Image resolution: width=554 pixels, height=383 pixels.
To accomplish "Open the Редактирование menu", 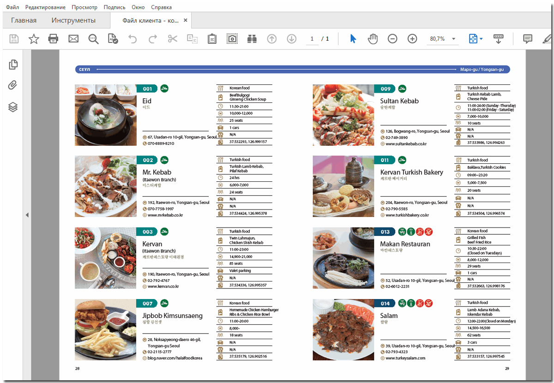I will (45, 7).
